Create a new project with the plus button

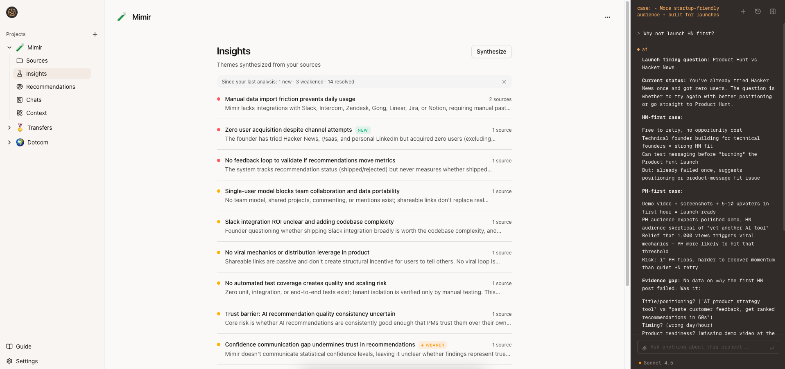(x=95, y=34)
